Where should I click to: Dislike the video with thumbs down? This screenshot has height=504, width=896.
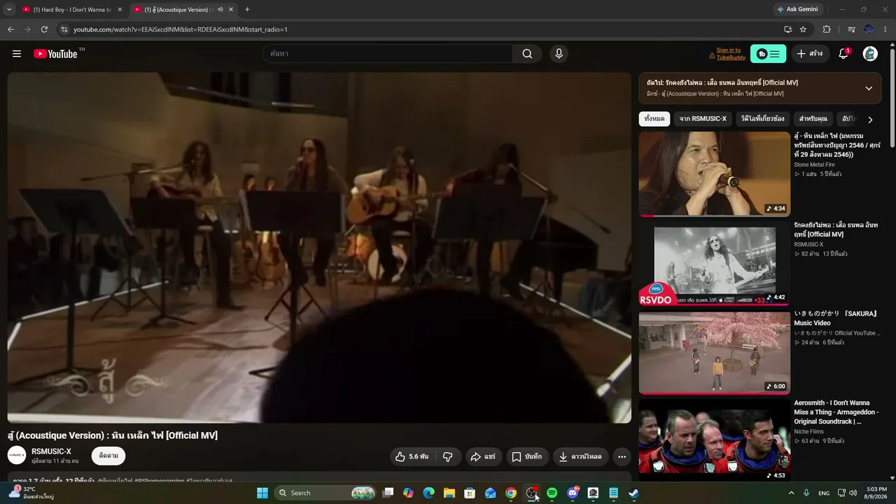[448, 457]
